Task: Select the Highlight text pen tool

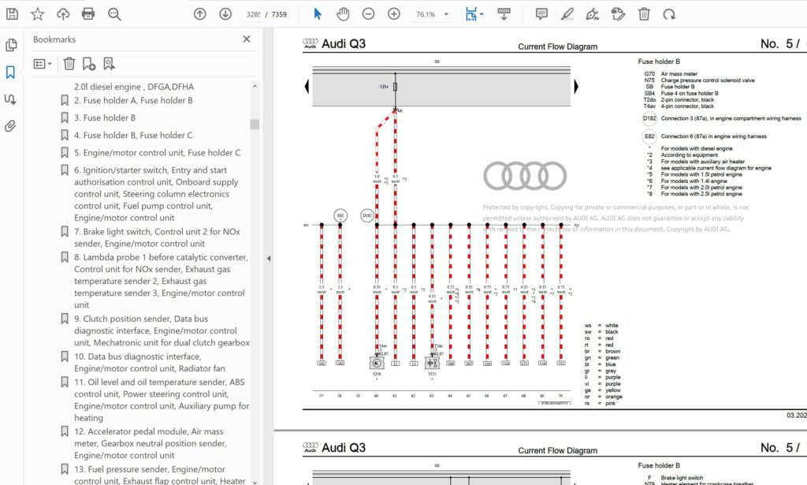Action: coord(567,14)
